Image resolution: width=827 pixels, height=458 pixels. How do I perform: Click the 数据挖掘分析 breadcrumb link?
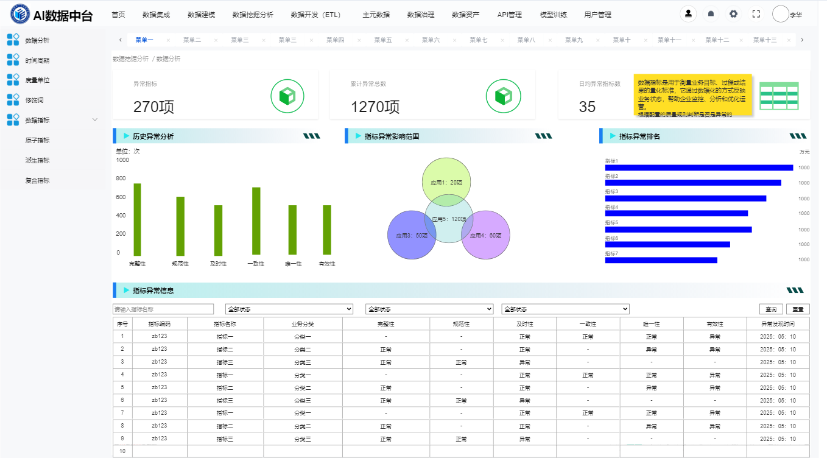coord(131,59)
